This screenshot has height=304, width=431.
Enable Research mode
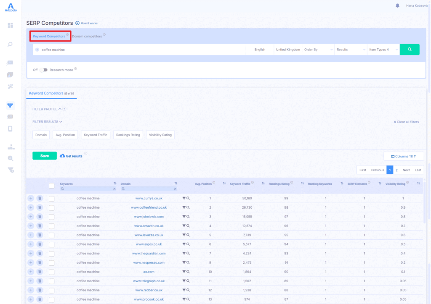pyautogui.click(x=44, y=70)
